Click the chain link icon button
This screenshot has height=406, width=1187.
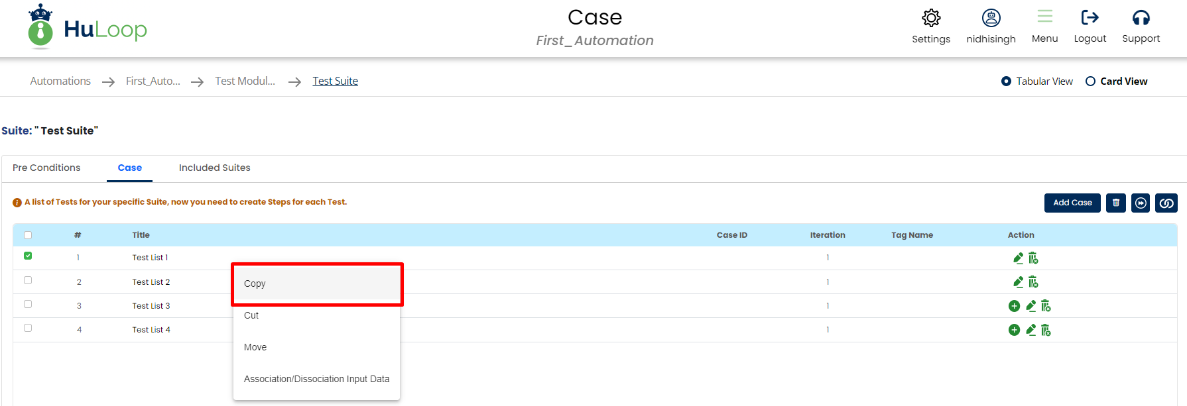pyautogui.click(x=1166, y=203)
